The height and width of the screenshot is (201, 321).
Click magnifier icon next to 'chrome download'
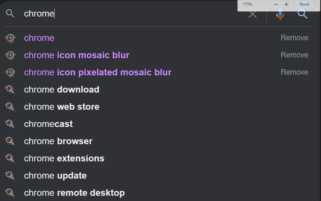10,90
